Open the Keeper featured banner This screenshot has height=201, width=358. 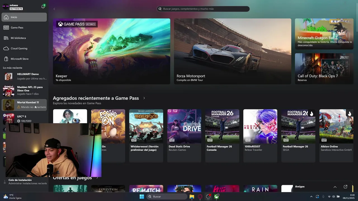pyautogui.click(x=111, y=51)
